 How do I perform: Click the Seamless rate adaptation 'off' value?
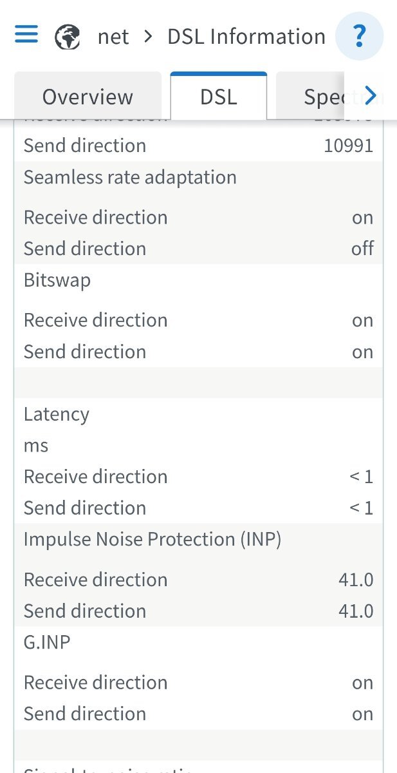point(362,249)
